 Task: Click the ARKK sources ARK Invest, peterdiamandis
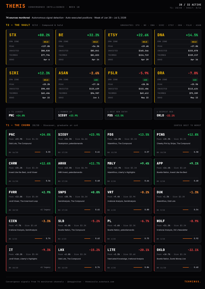tap(70, 172)
